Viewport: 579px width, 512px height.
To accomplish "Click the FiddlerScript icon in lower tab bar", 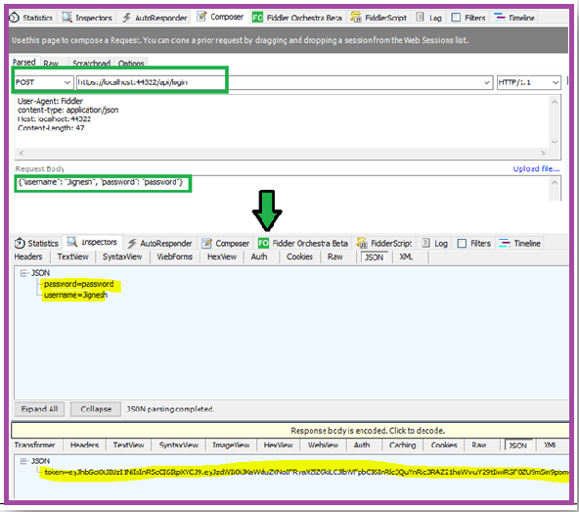I will (362, 243).
